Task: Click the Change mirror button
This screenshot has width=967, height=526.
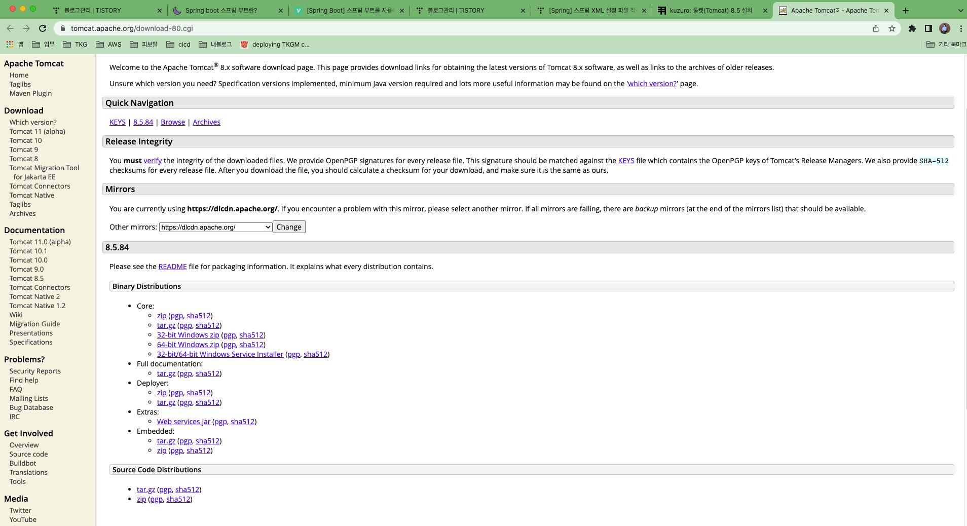Action: 289,227
